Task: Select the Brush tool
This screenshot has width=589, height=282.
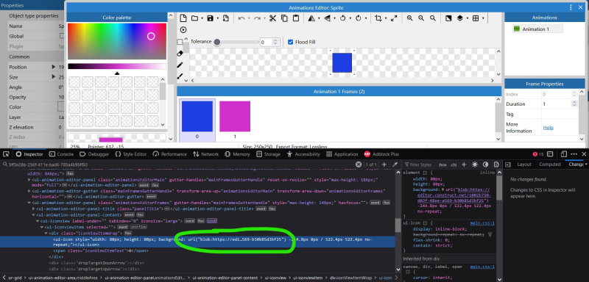Action: [x=180, y=77]
